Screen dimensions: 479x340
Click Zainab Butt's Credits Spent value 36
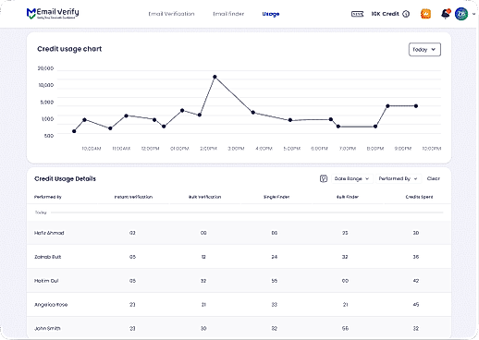[416, 257]
